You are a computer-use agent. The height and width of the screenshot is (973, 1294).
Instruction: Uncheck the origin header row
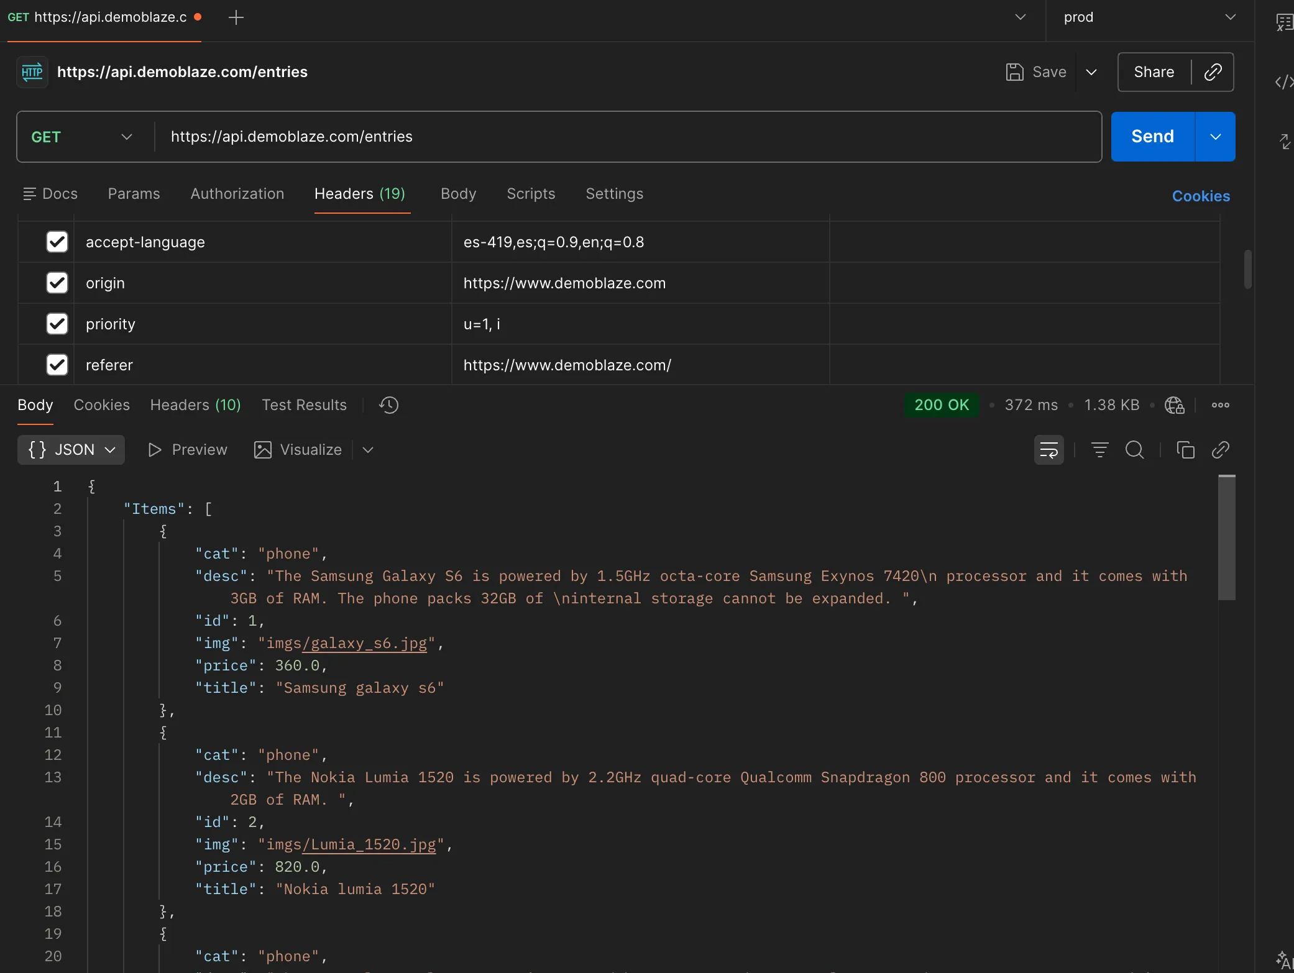pos(57,283)
